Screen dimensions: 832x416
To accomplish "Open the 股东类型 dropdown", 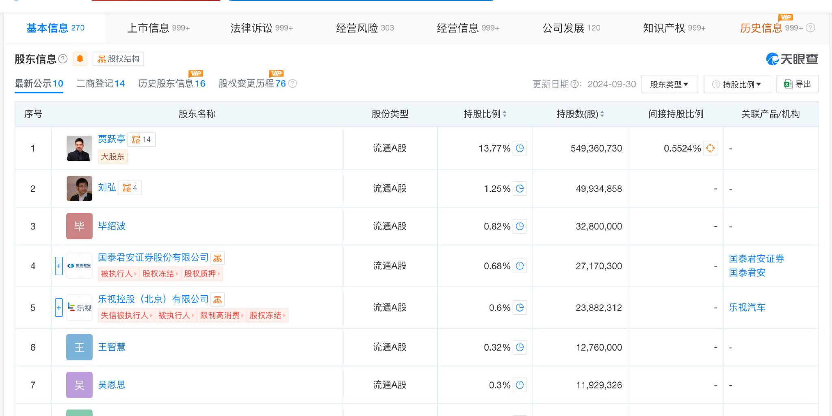I will tap(669, 84).
